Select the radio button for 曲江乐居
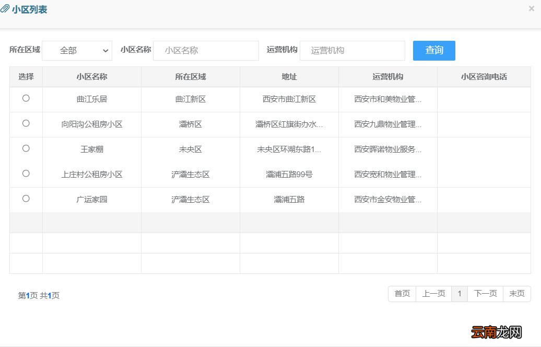This screenshot has height=347, width=541. pyautogui.click(x=26, y=99)
